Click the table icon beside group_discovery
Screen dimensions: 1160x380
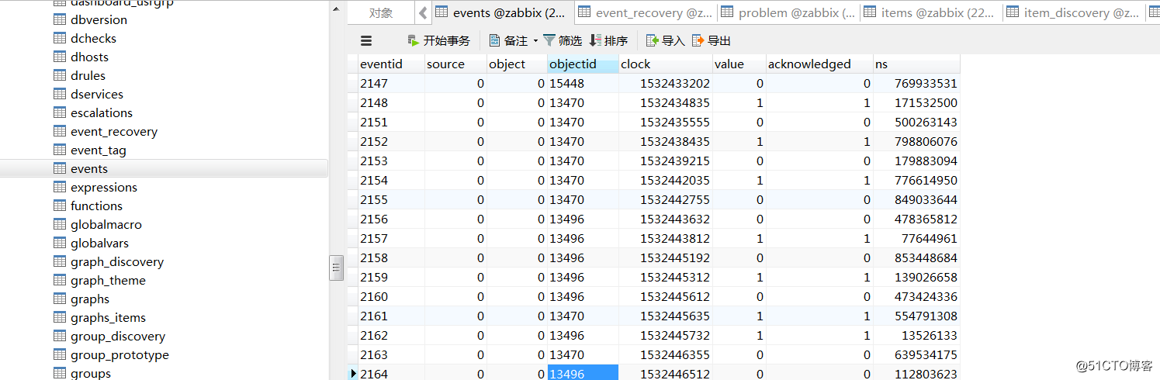tap(60, 336)
